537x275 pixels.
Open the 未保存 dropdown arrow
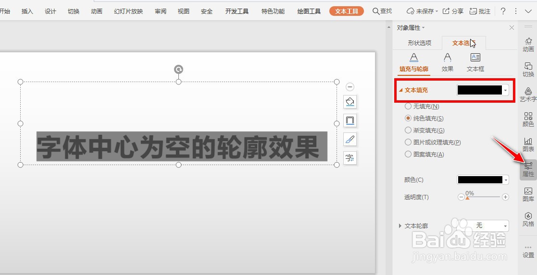437,12
